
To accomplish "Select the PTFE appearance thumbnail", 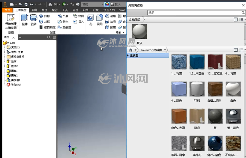I will [x=197, y=89].
